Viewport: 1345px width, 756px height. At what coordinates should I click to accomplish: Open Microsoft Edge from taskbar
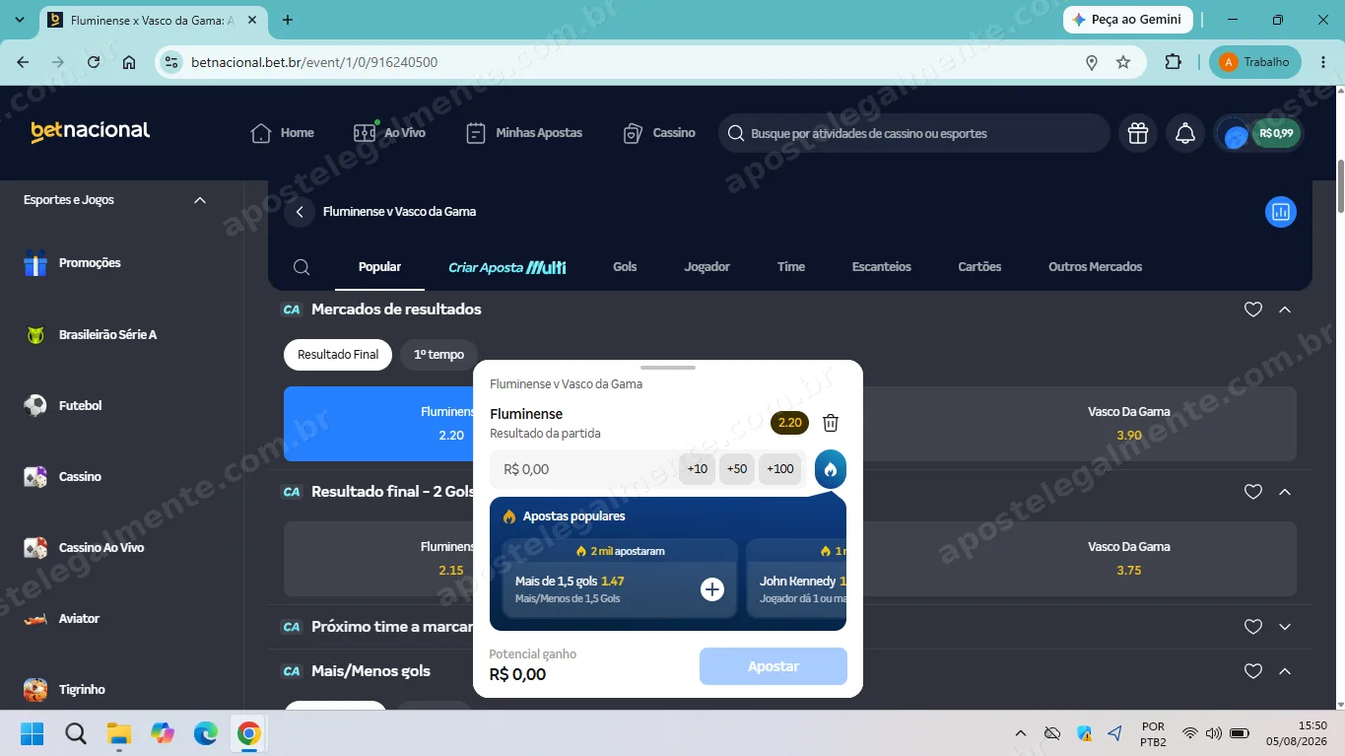point(206,733)
